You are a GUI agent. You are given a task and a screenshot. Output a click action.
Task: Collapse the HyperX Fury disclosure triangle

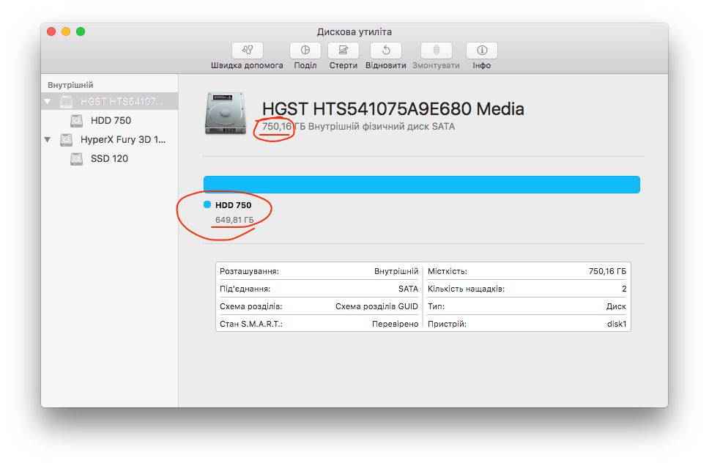[x=48, y=139]
